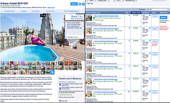The image size is (170, 103).
Task: Open the Sun 1 check-out day dropdown
Action: click(120, 1)
